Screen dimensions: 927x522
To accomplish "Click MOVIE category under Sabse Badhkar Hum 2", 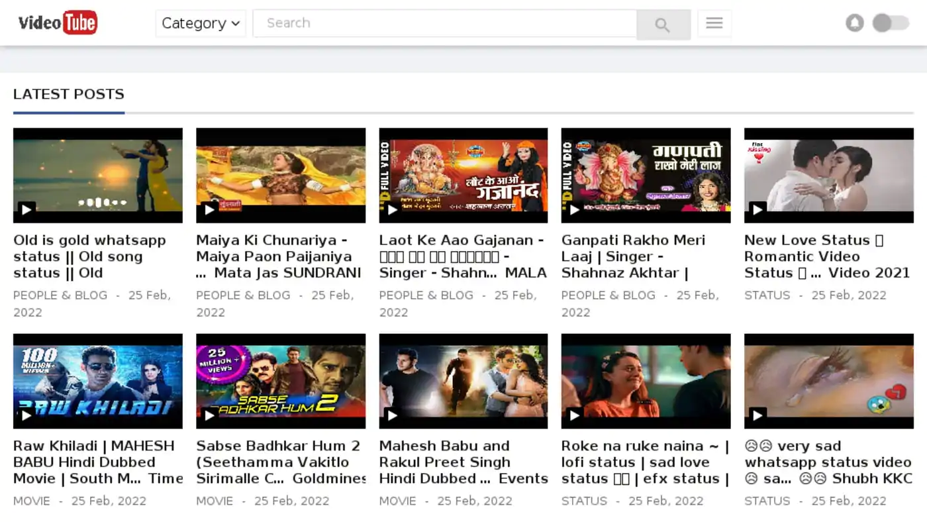I will pyautogui.click(x=215, y=501).
